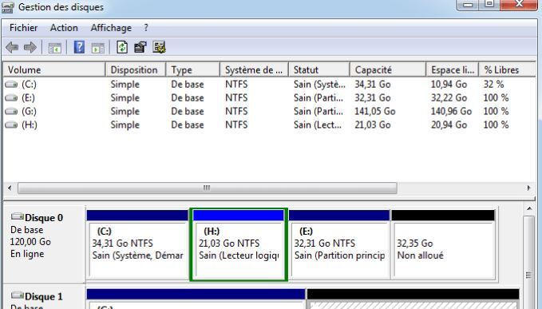Viewport: 542px width, 309px height.
Task: Open the Fichier menu
Action: point(23,28)
